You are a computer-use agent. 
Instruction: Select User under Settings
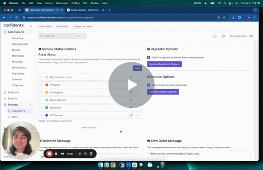15,117
